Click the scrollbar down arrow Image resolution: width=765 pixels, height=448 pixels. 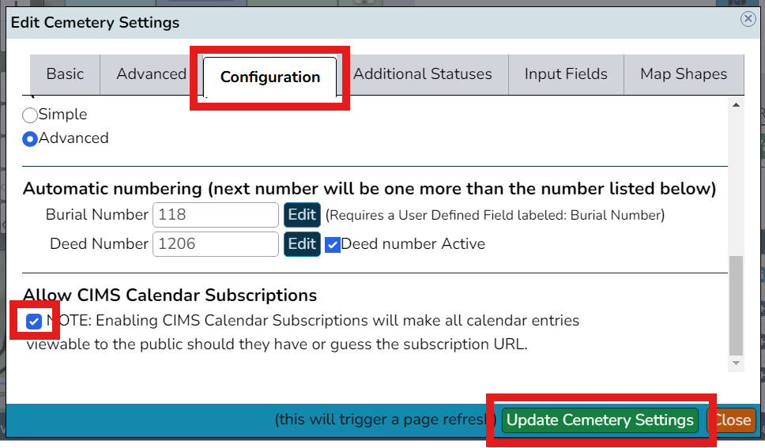click(737, 363)
